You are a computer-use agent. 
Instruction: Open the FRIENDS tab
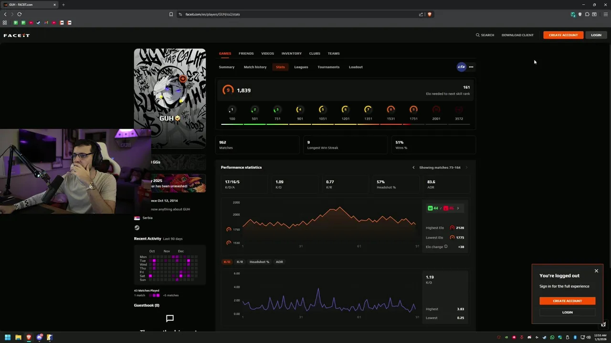tap(246, 53)
